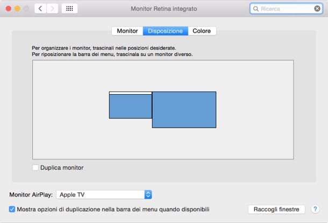Open the Colore tab
This screenshot has height=223, width=328.
202,31
